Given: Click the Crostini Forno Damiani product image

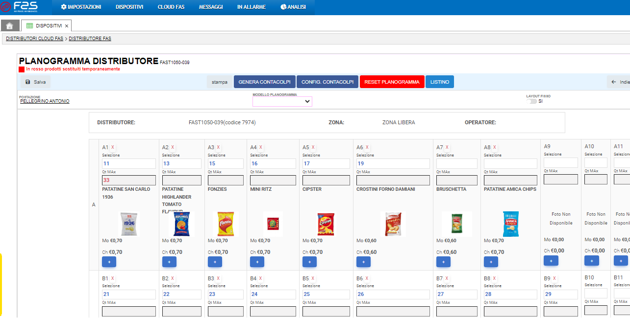Looking at the screenshot, I should (393, 224).
